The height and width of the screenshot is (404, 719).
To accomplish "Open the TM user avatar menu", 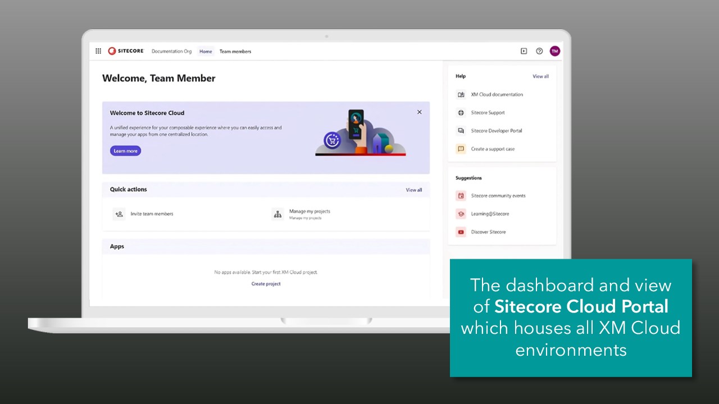I will click(555, 51).
